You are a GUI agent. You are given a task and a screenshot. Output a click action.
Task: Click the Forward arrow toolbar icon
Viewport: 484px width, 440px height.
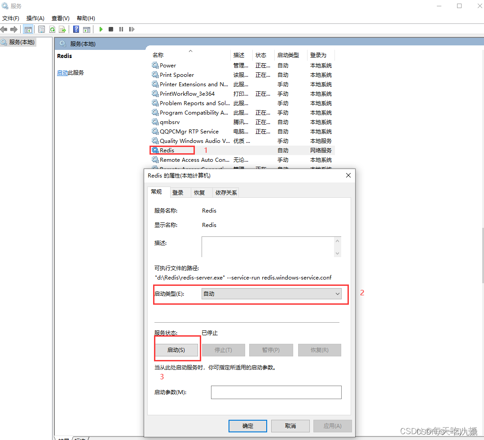click(14, 29)
